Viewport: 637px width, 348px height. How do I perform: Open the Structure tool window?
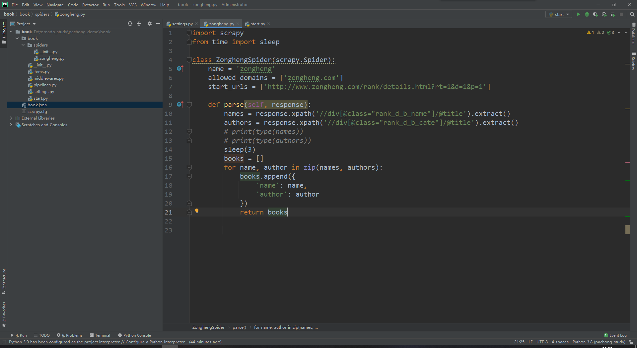pyautogui.click(x=4, y=281)
